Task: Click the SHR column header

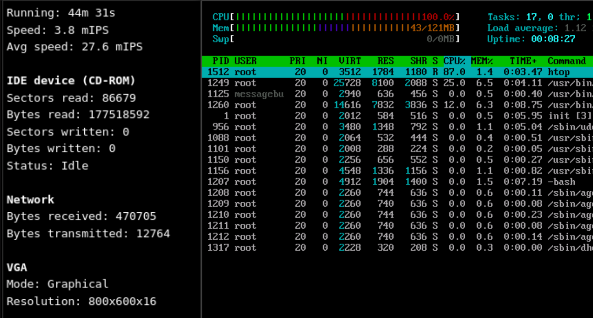Action: tap(419, 61)
